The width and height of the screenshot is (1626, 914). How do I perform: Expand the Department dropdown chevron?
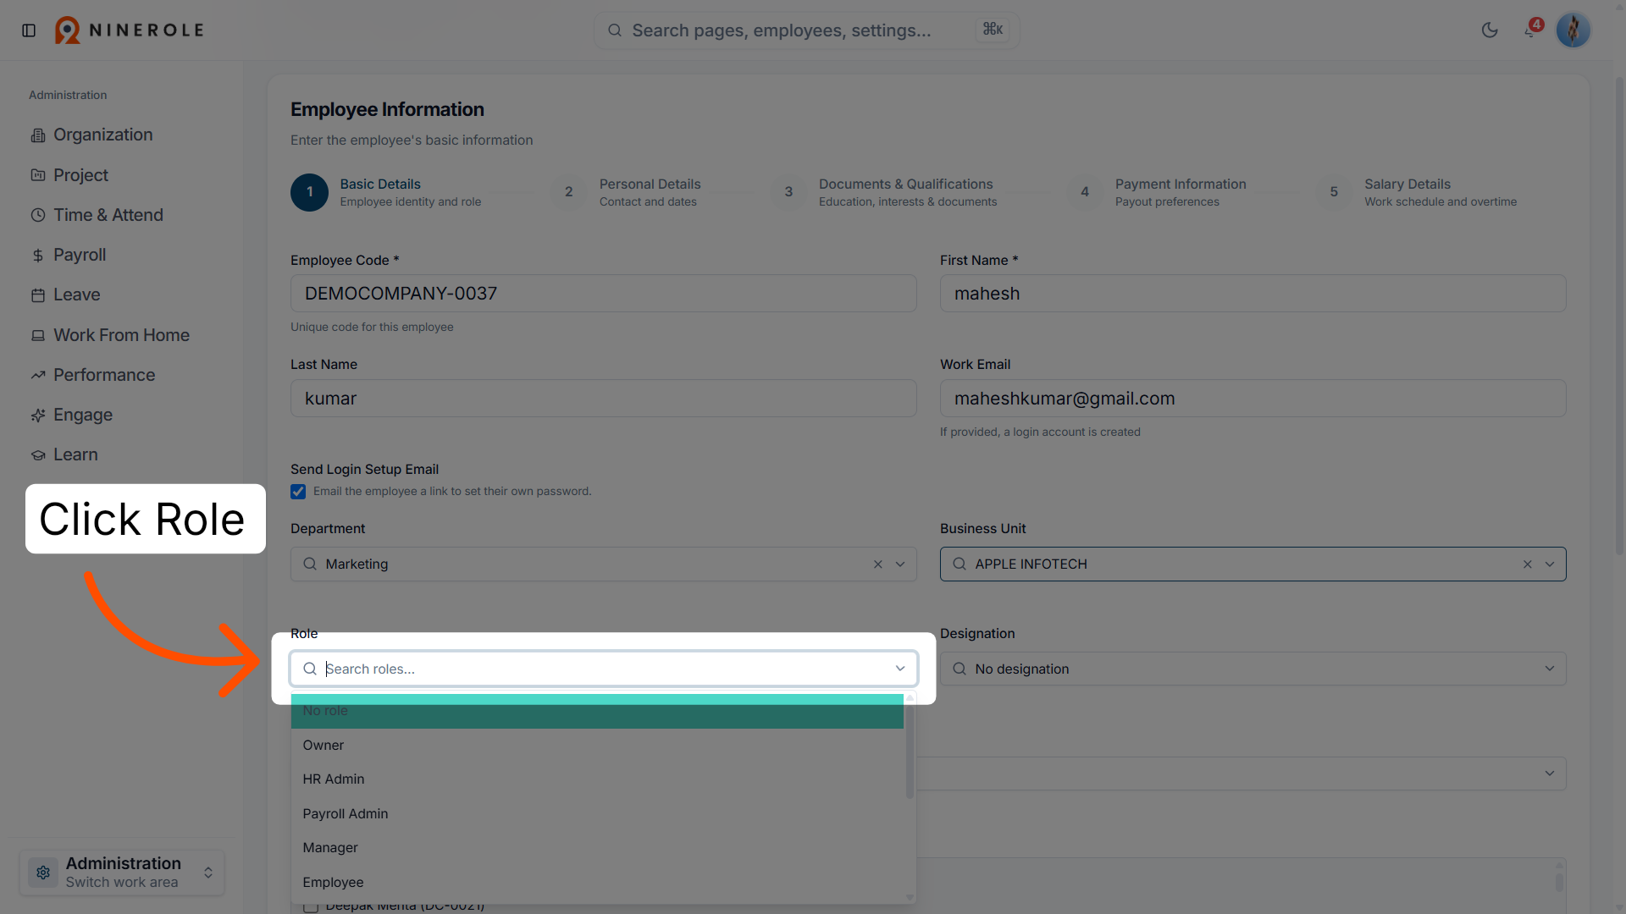pyautogui.click(x=900, y=564)
